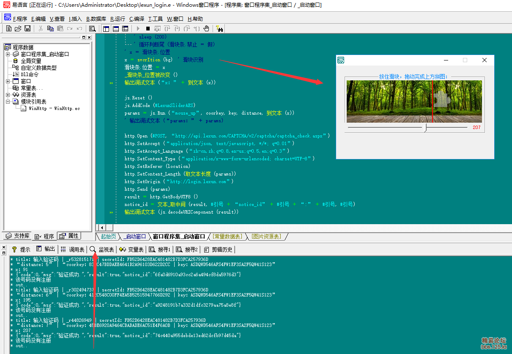Image resolution: width=512 pixels, height=354 pixels.
Task: Switch to the 起始页 editor tab
Action: pos(108,236)
